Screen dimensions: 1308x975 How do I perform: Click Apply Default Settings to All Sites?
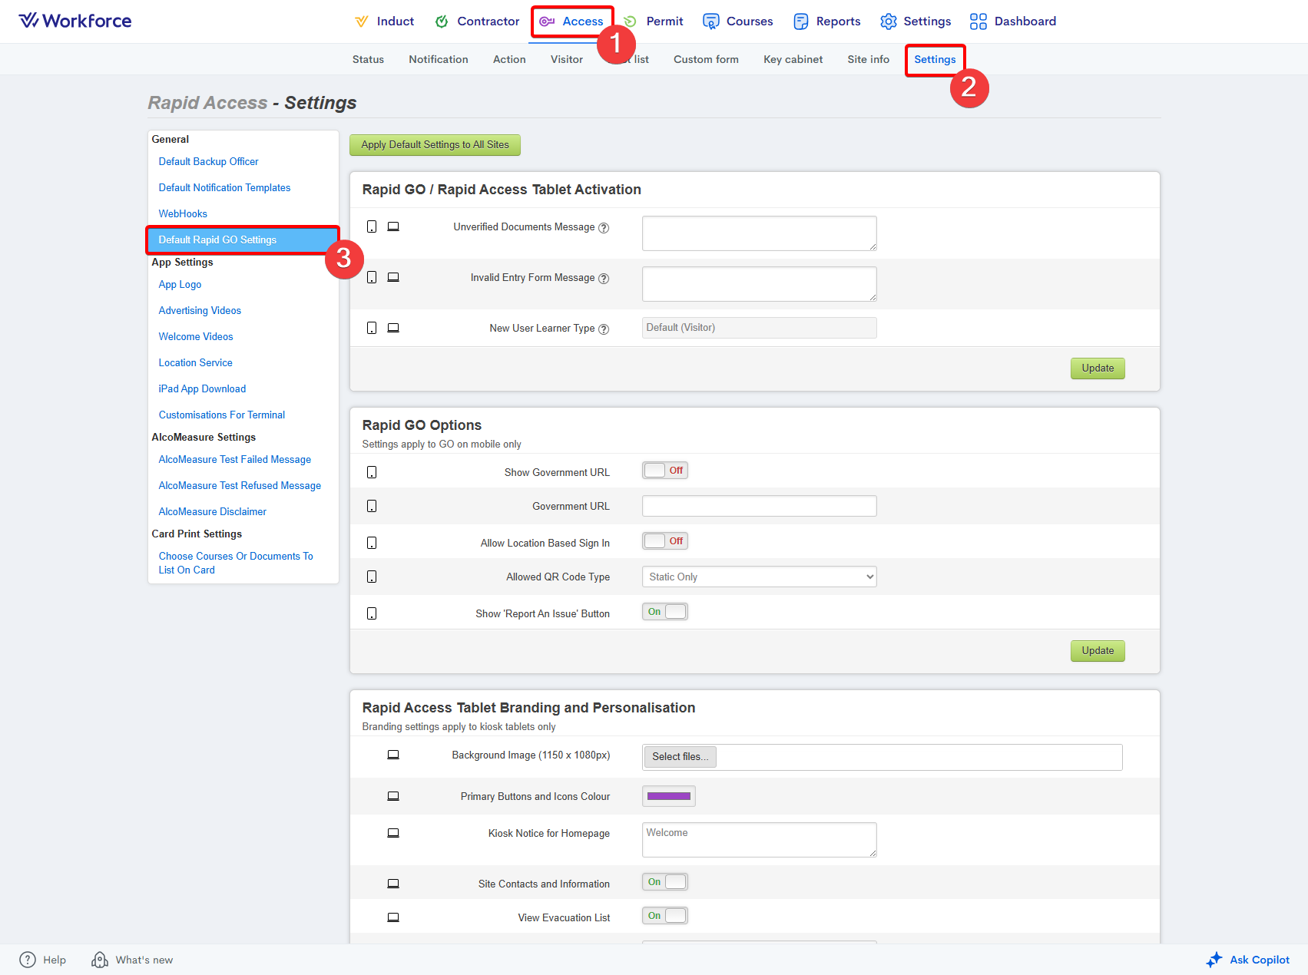coord(435,145)
